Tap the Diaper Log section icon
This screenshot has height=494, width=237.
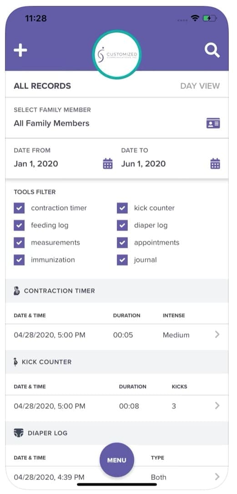point(19,433)
